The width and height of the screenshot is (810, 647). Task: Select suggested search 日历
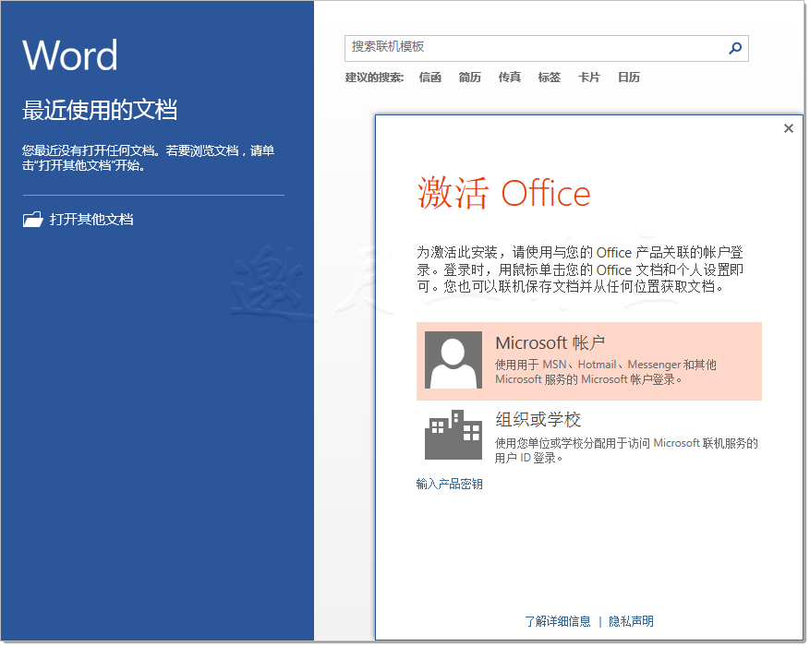[x=628, y=78]
